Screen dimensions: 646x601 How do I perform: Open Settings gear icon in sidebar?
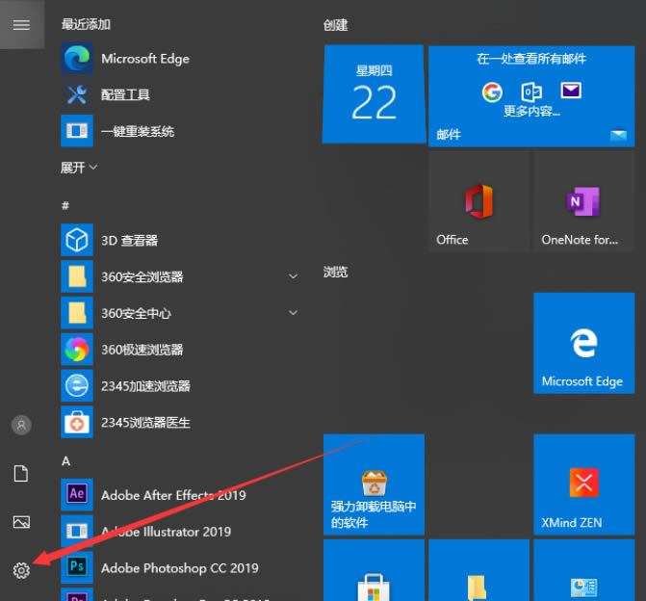[21, 570]
